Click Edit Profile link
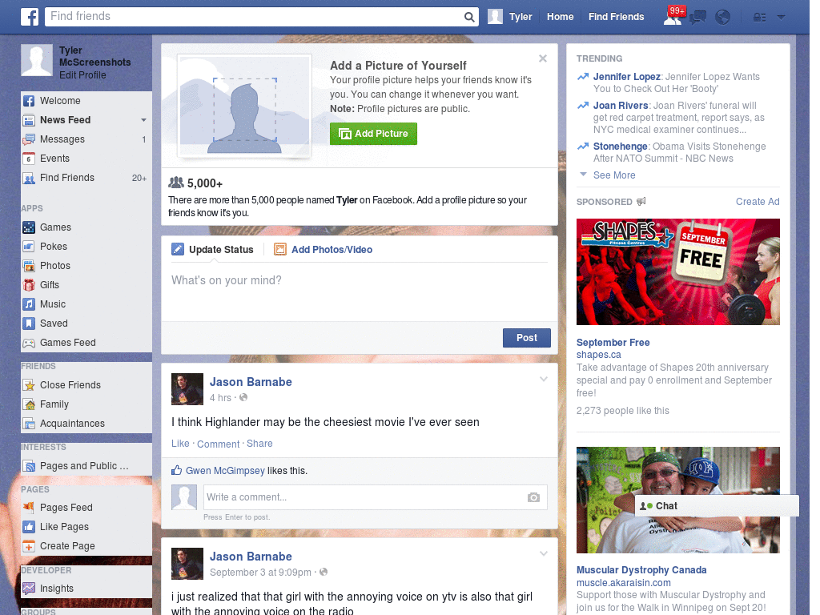This screenshot has width=820, height=615. (82, 74)
